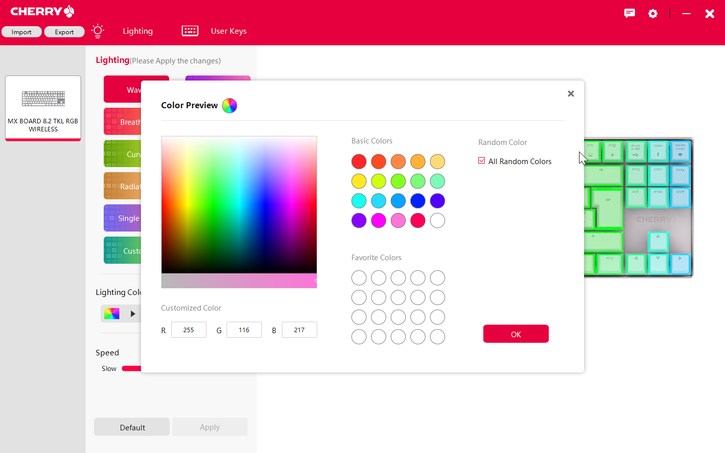Click the Export button

(x=64, y=32)
